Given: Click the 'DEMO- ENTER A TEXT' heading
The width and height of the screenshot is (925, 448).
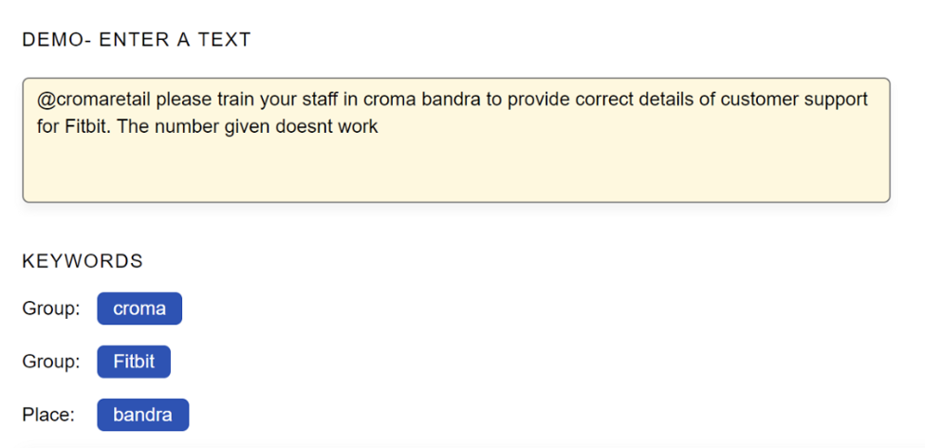Looking at the screenshot, I should pyautogui.click(x=137, y=40).
